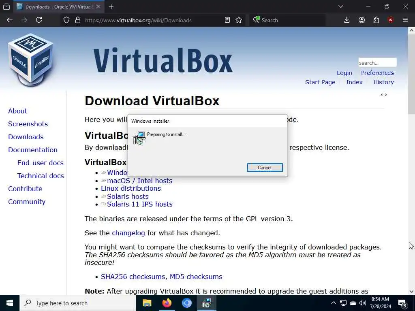Click the taskbar clock showing 8:54 AM
This screenshot has width=415, height=311.
click(380, 303)
